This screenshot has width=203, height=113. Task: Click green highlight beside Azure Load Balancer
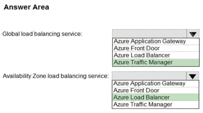coord(184,97)
